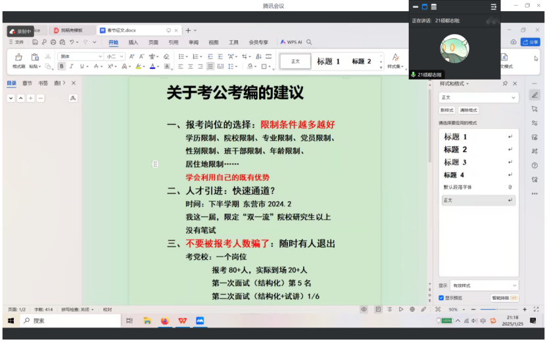The width and height of the screenshot is (547, 342).
Task: Toggle bold formatting in the ribbon
Action: click(62, 66)
